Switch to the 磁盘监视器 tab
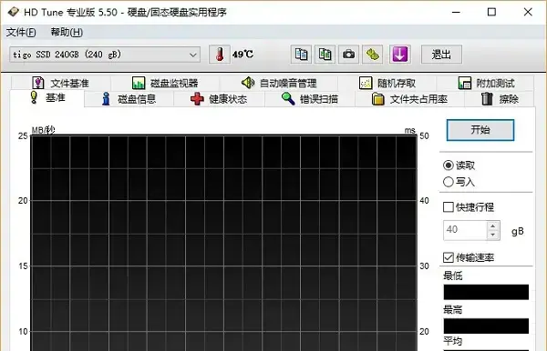Screen dimensions: 547x351 coord(165,83)
